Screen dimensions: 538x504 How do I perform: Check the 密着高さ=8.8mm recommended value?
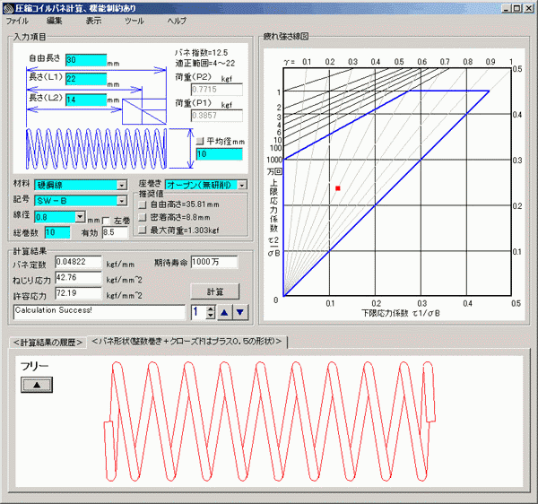141,217
